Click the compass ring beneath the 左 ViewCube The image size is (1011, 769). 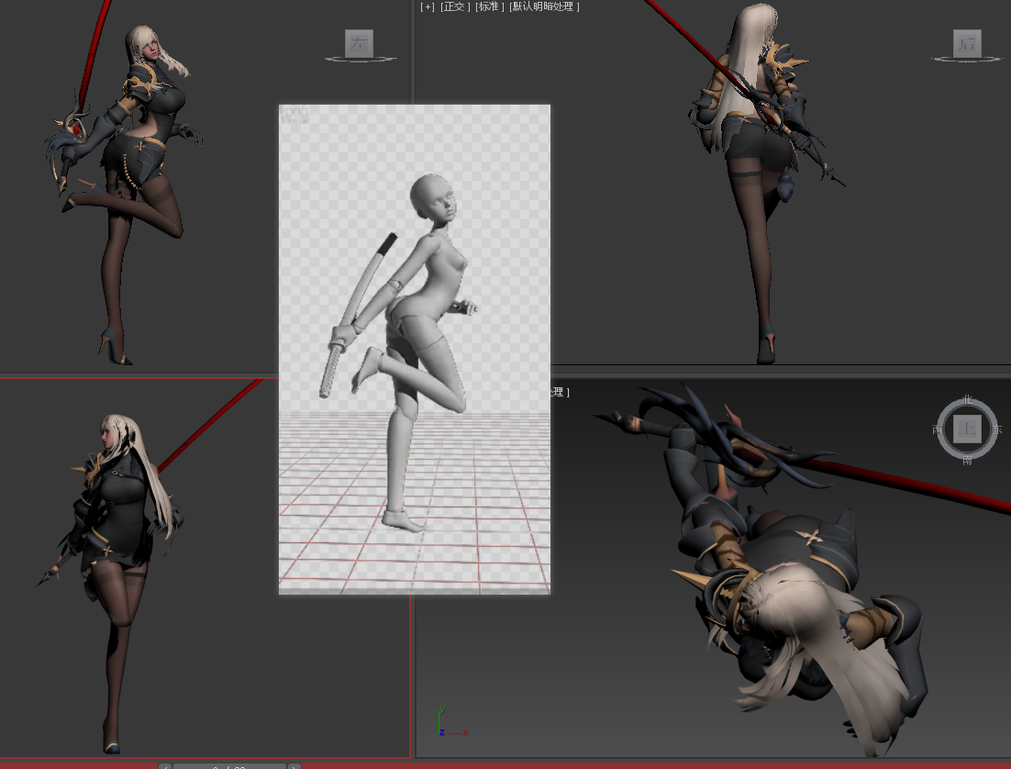click(360, 61)
